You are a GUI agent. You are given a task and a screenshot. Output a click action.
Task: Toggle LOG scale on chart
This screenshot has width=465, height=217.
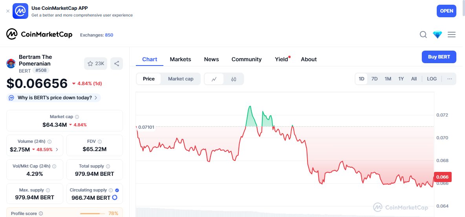432,79
